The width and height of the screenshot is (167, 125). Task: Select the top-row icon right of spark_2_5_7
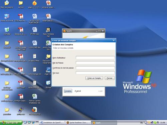tap(48, 4)
